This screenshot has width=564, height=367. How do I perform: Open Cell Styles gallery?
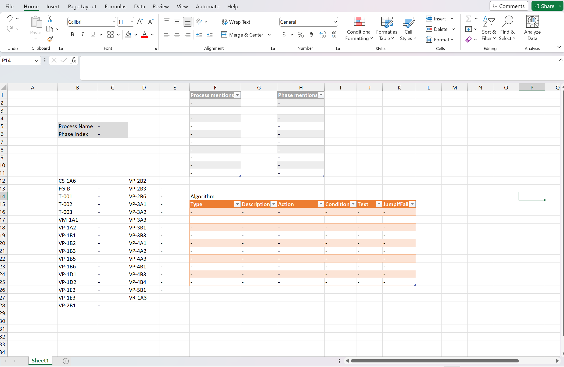[x=408, y=29]
